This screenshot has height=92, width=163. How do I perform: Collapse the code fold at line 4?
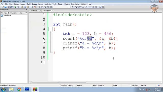[50, 29]
